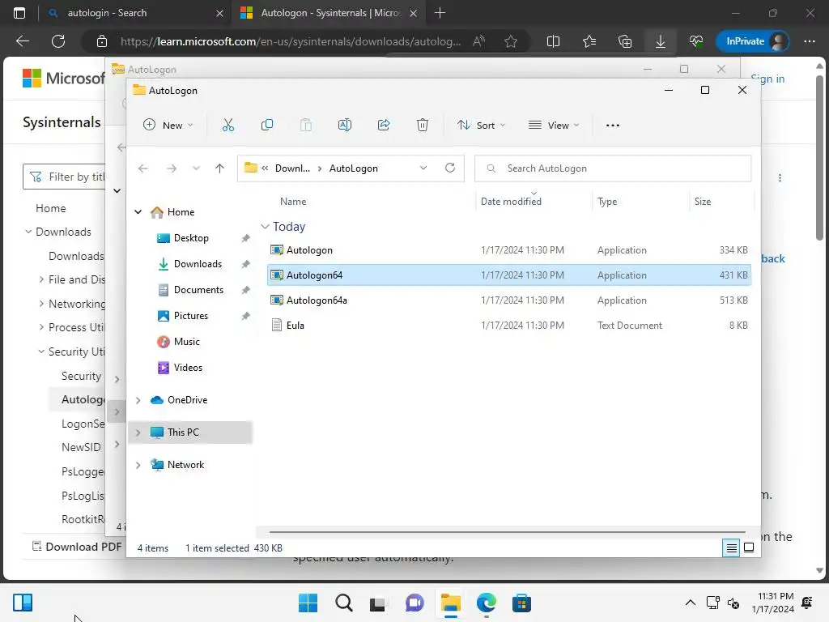Click the Edge address bar URL
The height and width of the screenshot is (622, 829).
pos(291,41)
